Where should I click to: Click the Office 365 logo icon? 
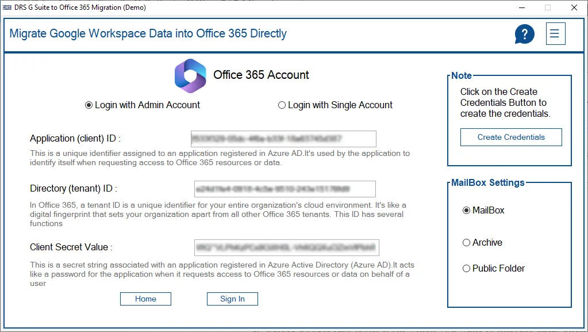pyautogui.click(x=190, y=76)
